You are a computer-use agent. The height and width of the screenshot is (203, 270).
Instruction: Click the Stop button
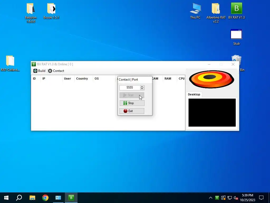[x=132, y=103]
